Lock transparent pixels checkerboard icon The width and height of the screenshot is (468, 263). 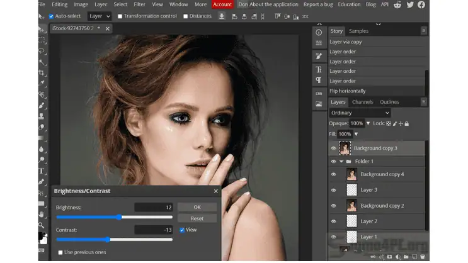388,123
